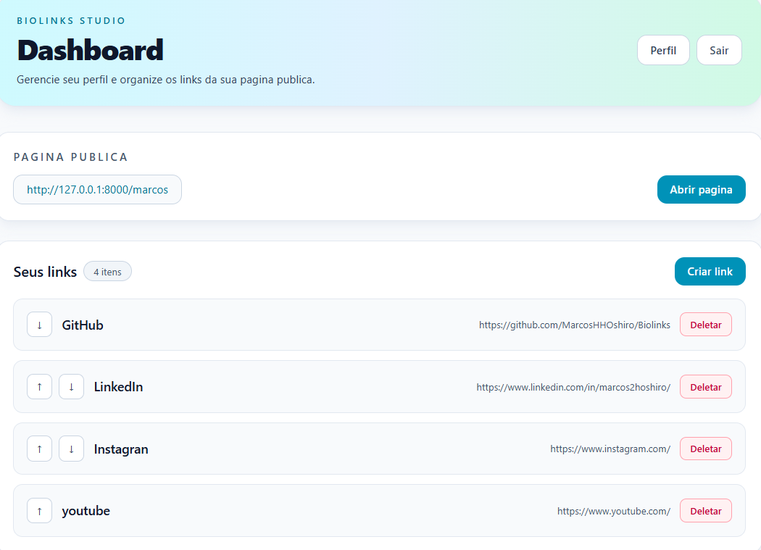Open the Perfil page

[663, 51]
